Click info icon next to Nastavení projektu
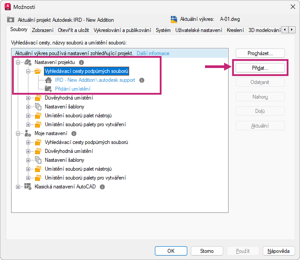Screen dimensions: 300x260 pos(81,63)
